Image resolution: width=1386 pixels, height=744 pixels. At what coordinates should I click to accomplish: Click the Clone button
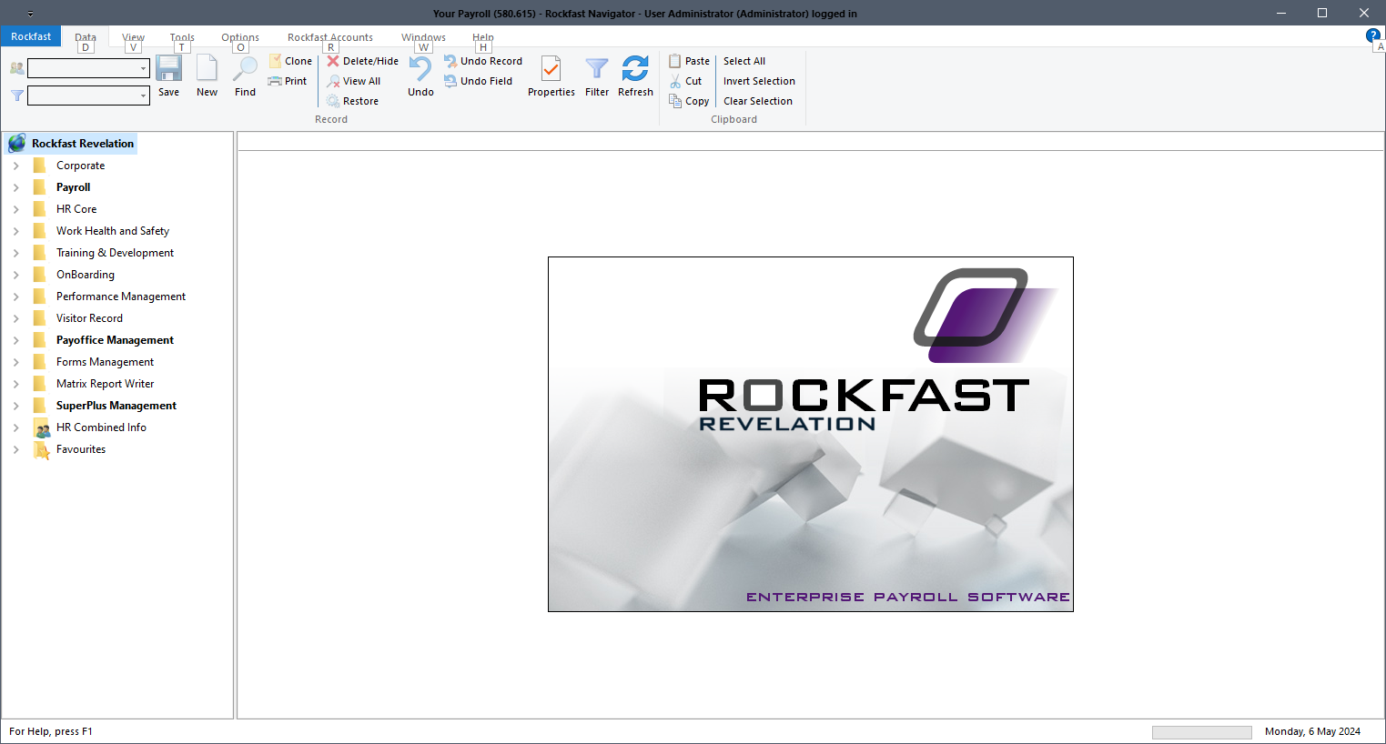(x=289, y=60)
